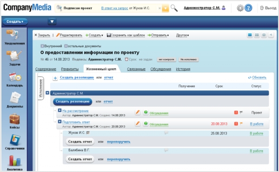Click the dark arrow dropdown in blue bar
The width and height of the screenshot is (279, 172).
point(52,22)
